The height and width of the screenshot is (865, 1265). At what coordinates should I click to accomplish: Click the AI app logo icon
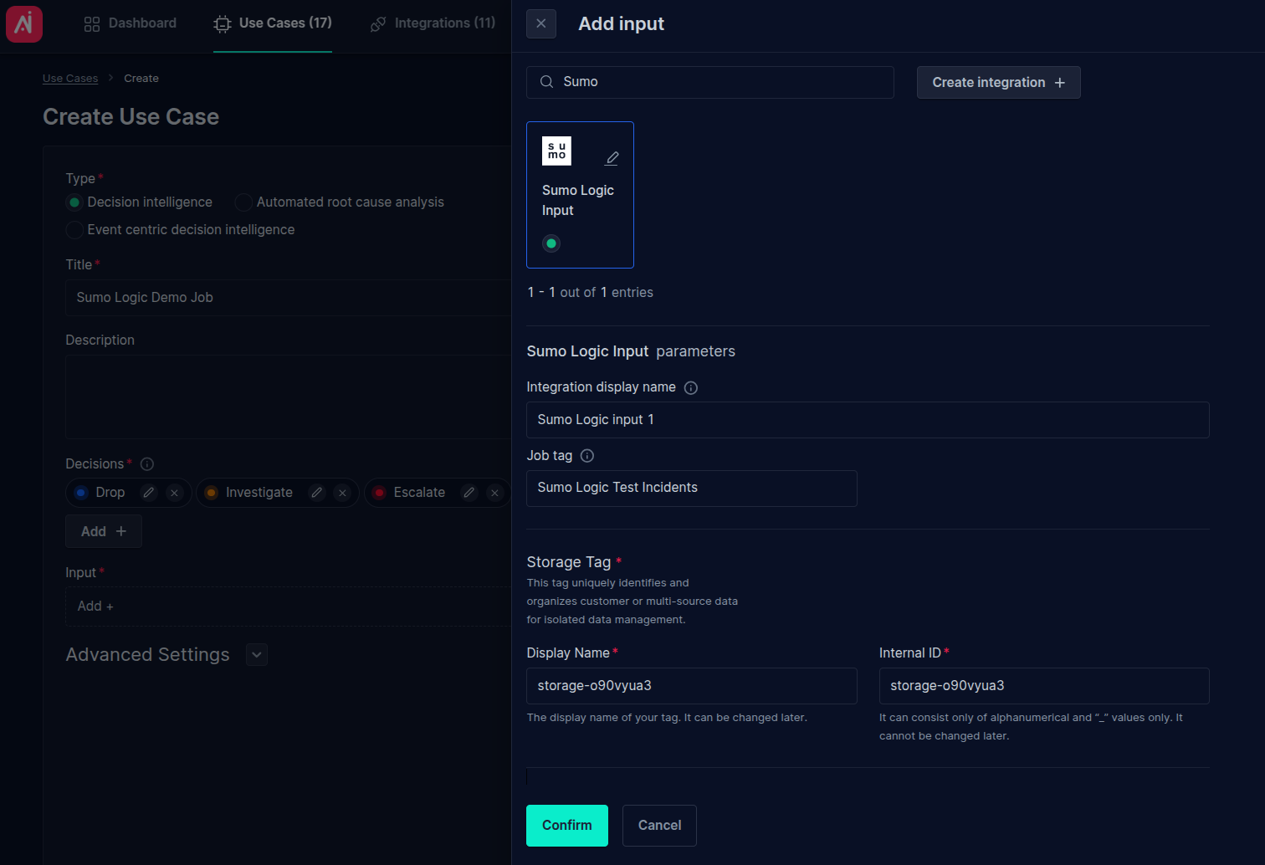(24, 23)
